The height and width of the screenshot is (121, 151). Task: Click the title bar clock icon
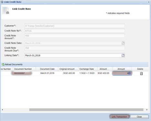[2, 2]
